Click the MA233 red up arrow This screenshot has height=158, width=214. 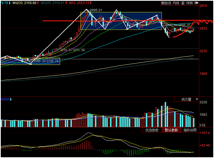(38, 3)
